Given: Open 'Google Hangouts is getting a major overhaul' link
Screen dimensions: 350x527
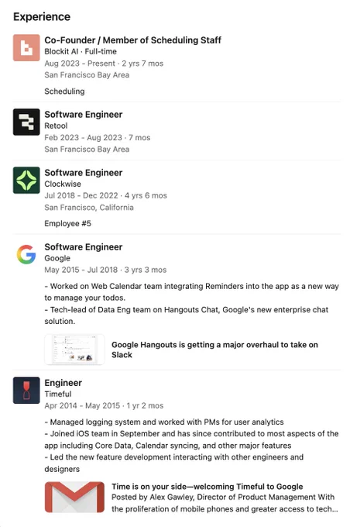Looking at the screenshot, I should 214,350.
